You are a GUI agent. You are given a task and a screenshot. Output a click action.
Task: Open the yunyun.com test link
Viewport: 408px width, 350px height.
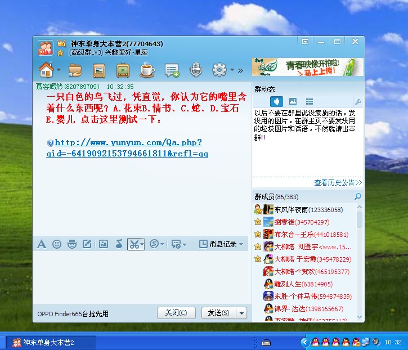[127, 148]
